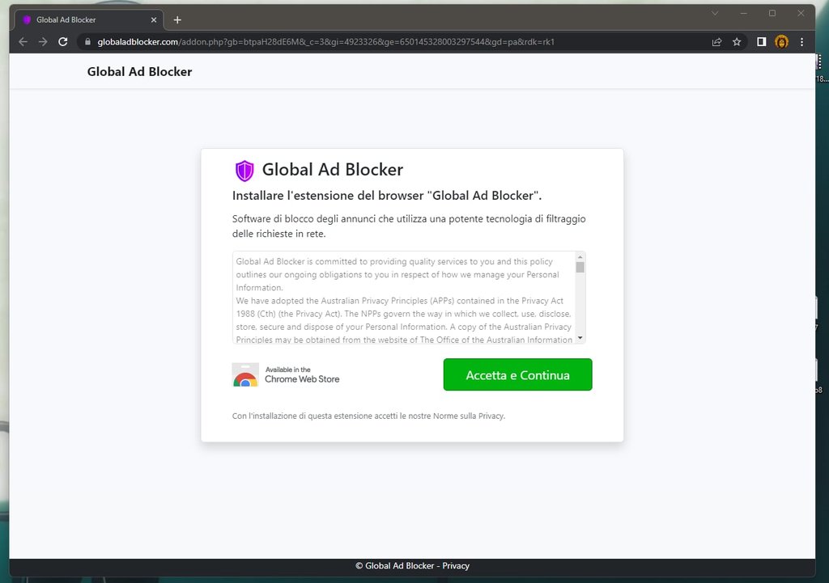Focus the address bar URL
Viewport: 829px width, 583px height.
pos(325,42)
